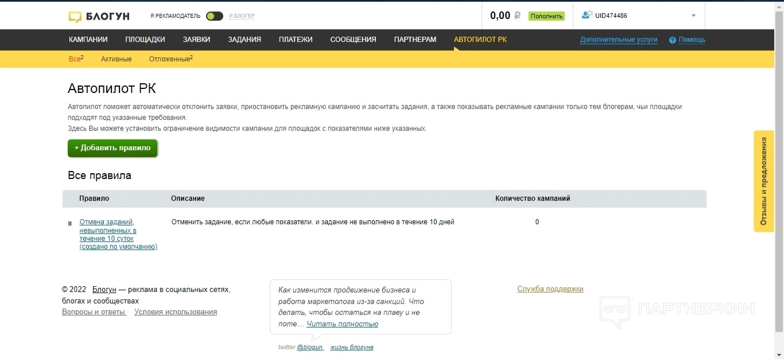Open the ПЛАТЕЖИ menu
Viewport: 784px width, 359px height.
point(296,40)
